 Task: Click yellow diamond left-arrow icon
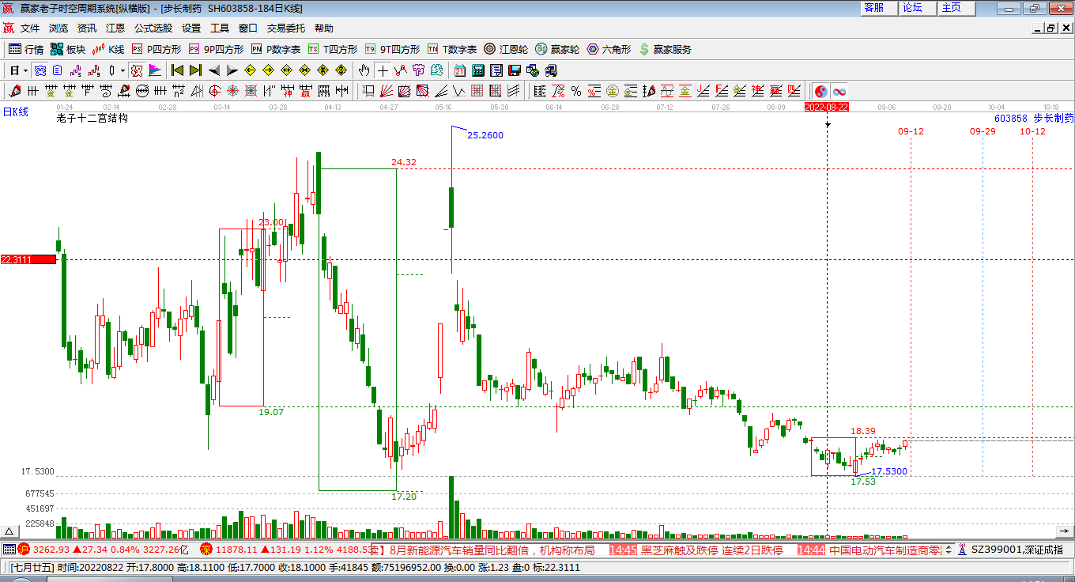point(250,70)
